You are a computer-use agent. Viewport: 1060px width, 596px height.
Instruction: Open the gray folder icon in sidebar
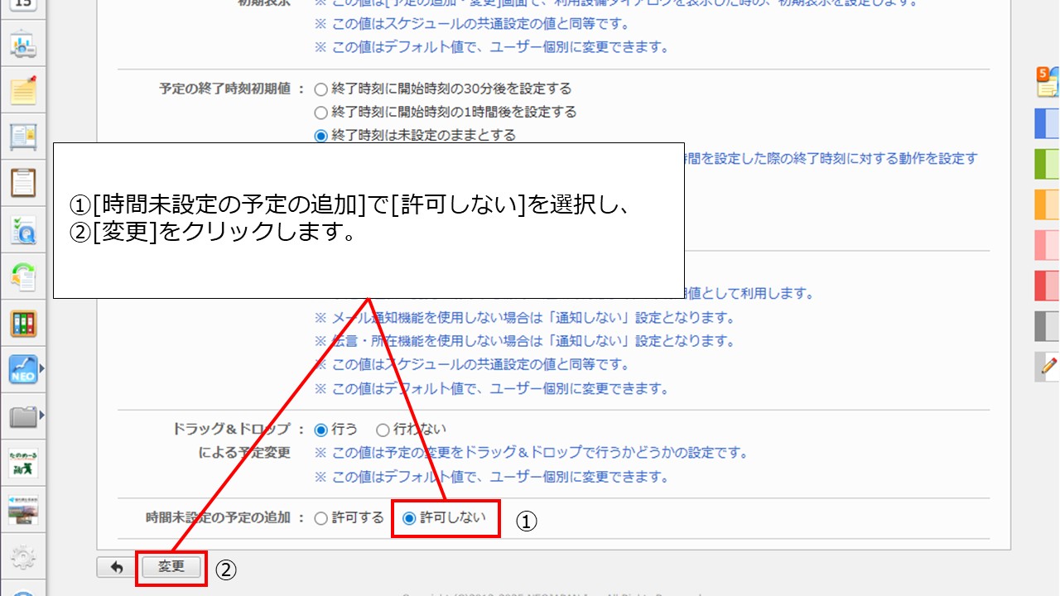(22, 416)
